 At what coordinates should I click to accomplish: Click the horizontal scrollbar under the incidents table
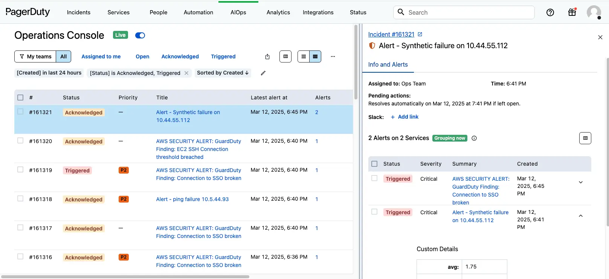(x=125, y=277)
